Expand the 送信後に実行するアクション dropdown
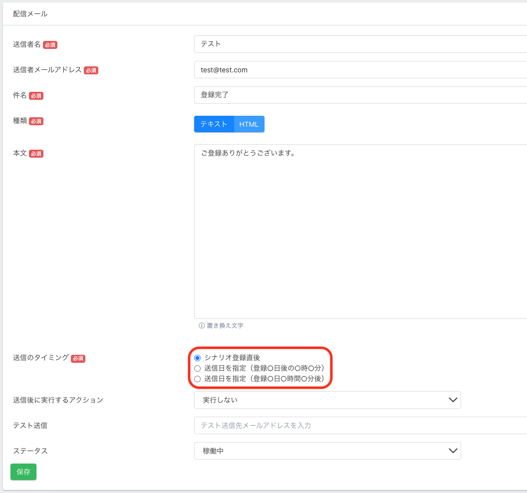The width and height of the screenshot is (527, 493). (x=327, y=400)
